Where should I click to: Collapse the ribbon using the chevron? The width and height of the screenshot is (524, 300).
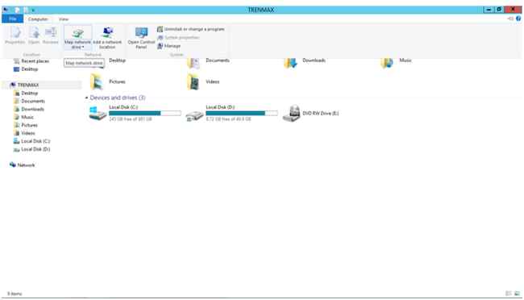(510, 19)
